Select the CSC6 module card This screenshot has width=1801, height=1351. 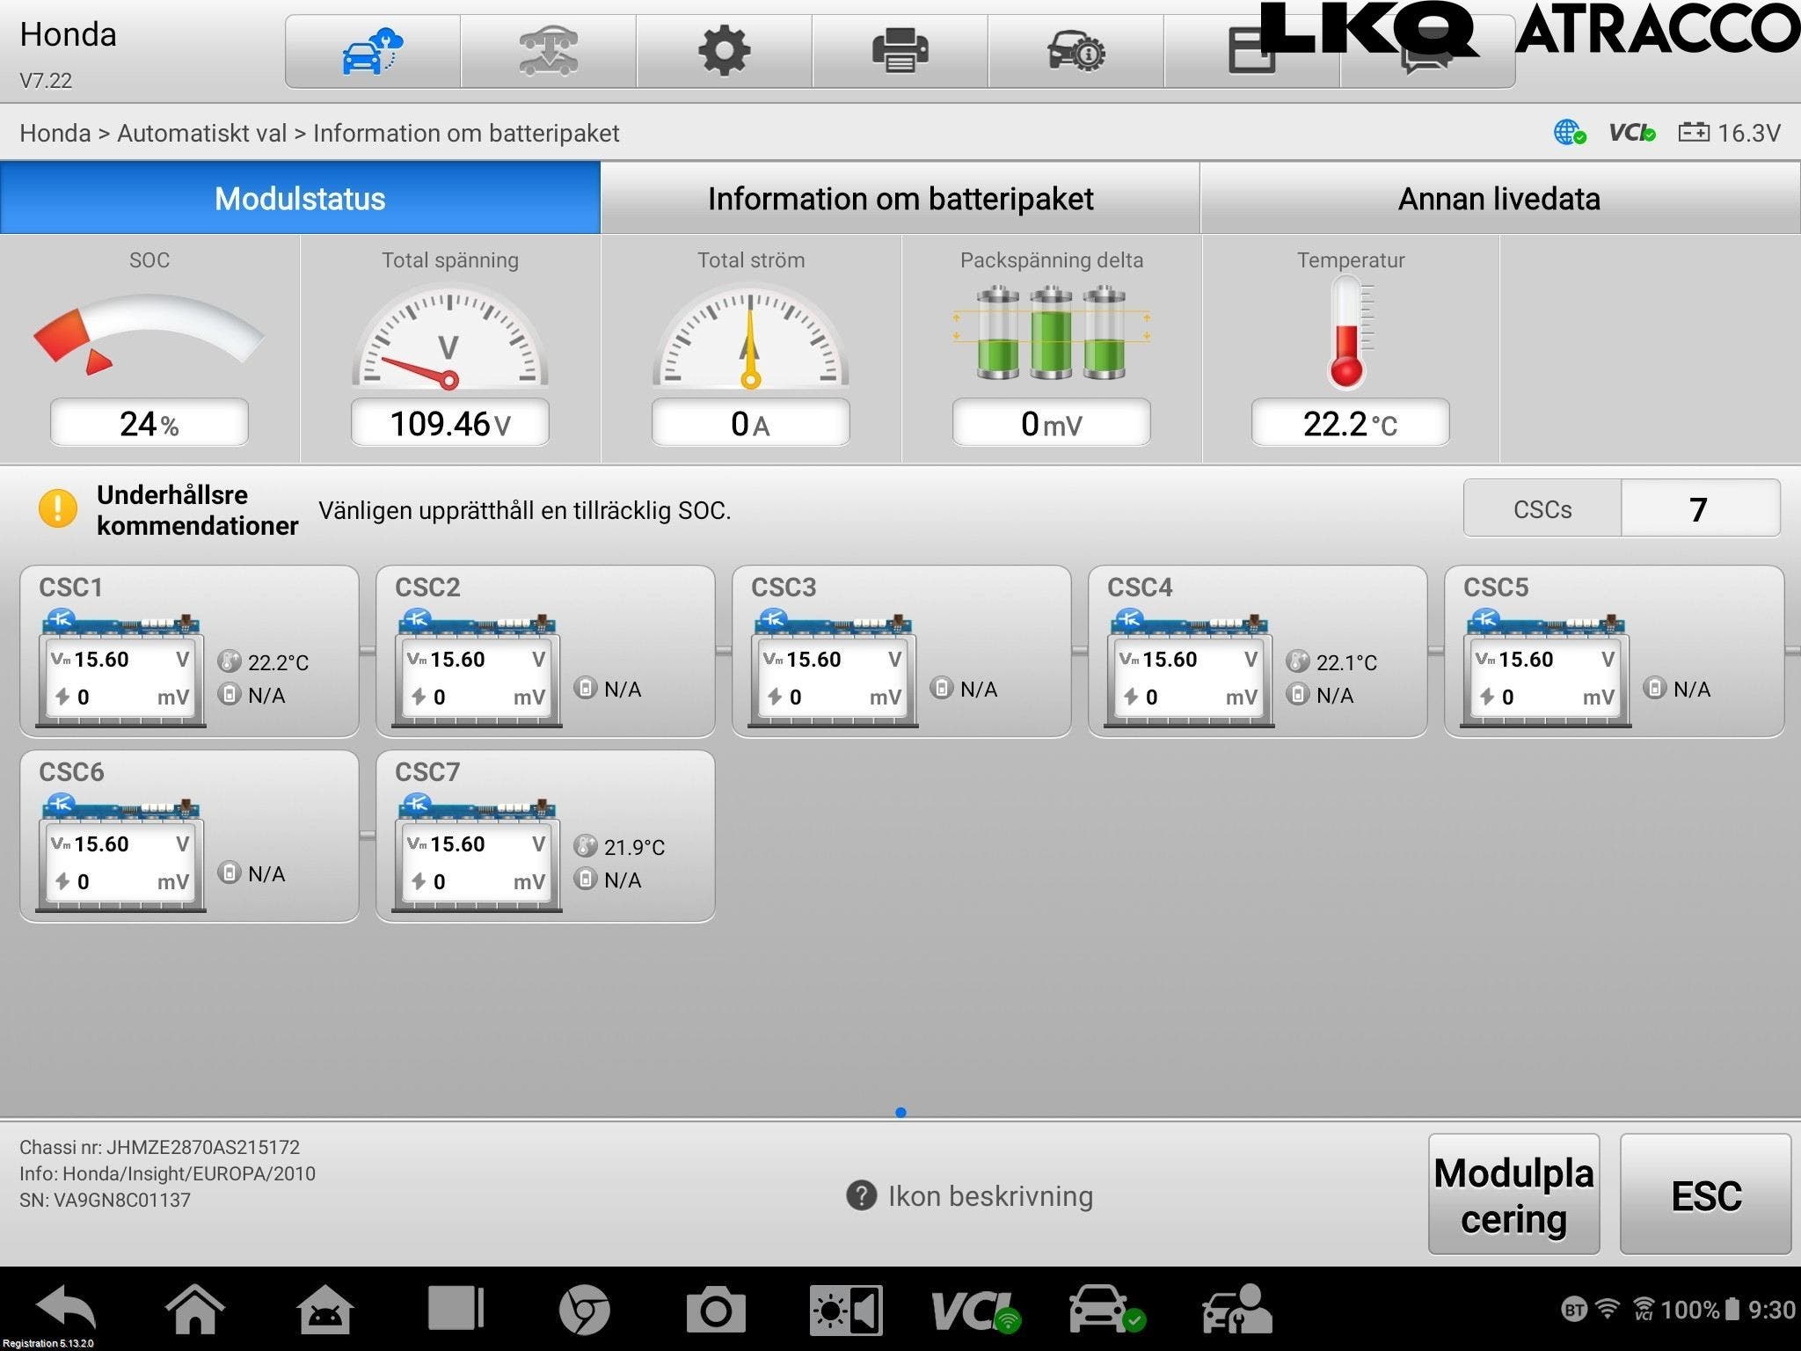pyautogui.click(x=189, y=836)
